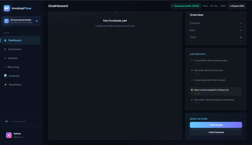Click the Workflows lightning bolt icon
The image size is (252, 145).
pos(5,85)
